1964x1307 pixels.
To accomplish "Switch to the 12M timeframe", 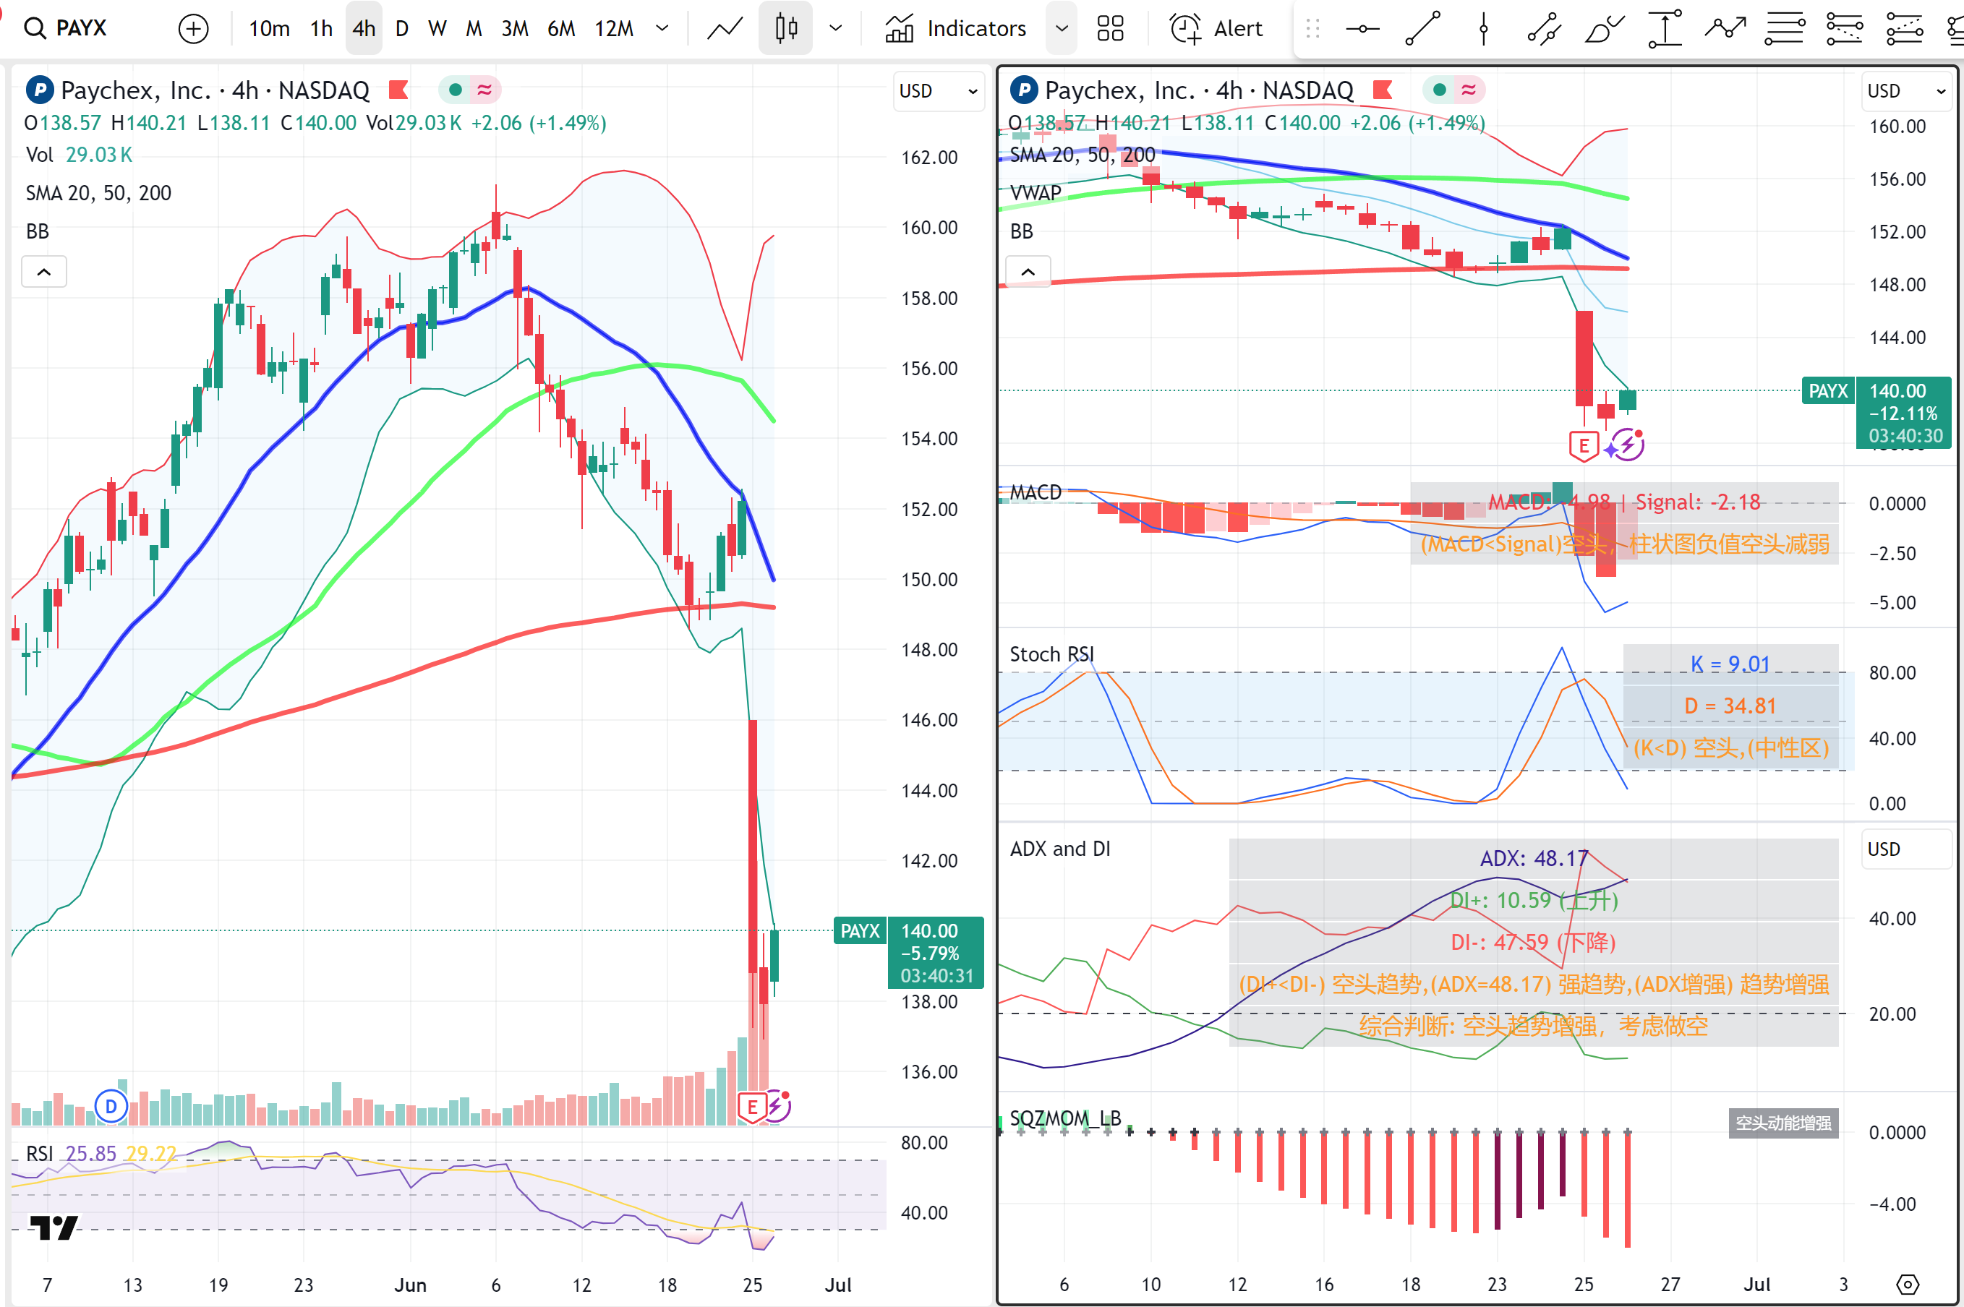I will 613,29.
